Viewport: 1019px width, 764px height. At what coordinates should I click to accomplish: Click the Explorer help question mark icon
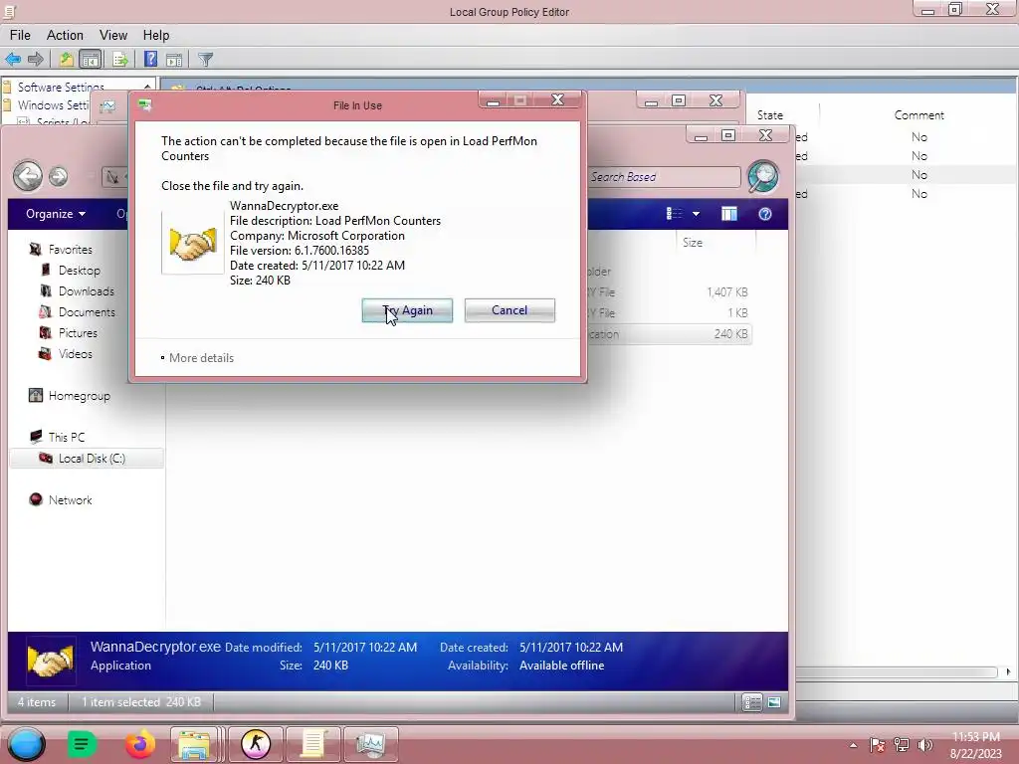coord(765,214)
